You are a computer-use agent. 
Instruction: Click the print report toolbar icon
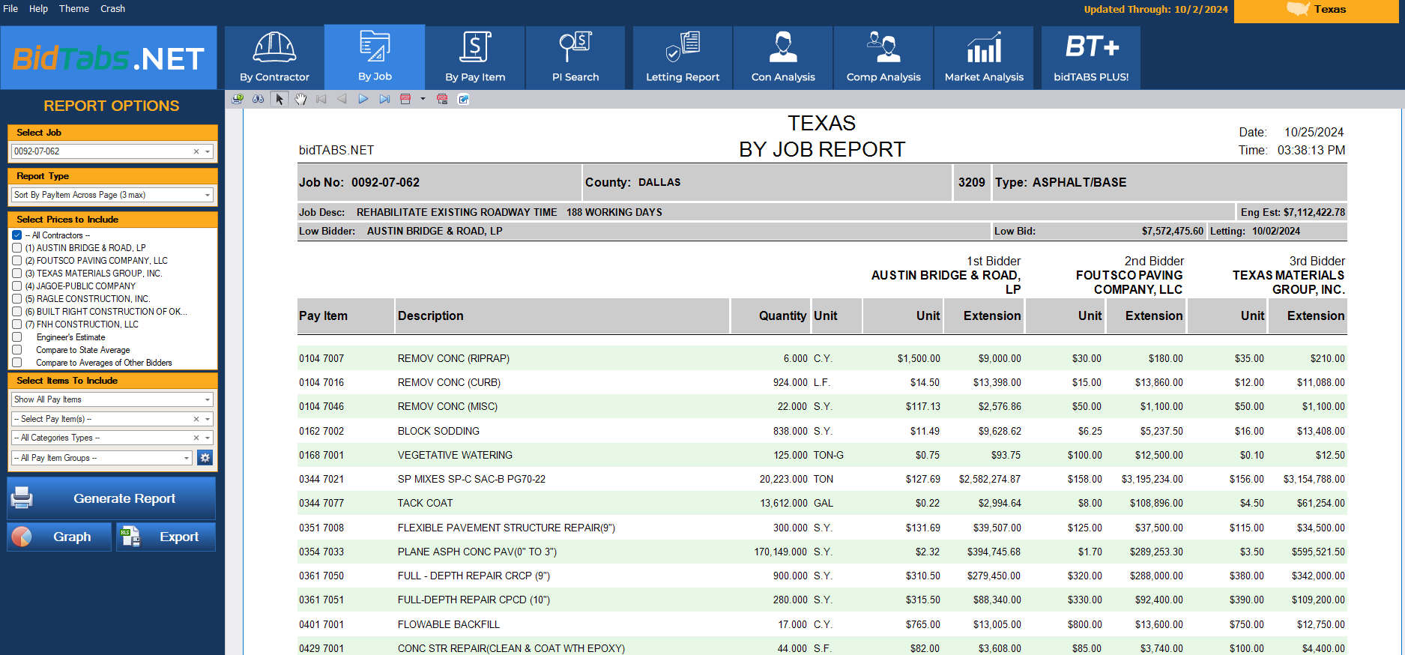pyautogui.click(x=238, y=99)
